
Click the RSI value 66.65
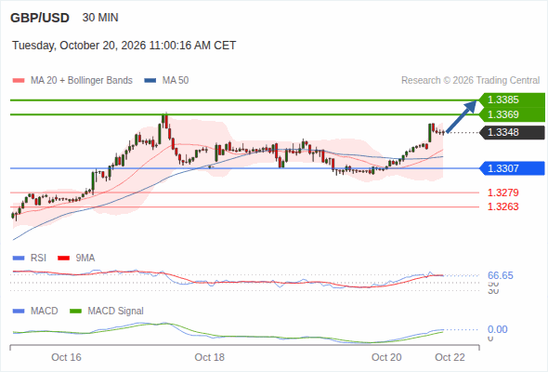click(x=501, y=275)
